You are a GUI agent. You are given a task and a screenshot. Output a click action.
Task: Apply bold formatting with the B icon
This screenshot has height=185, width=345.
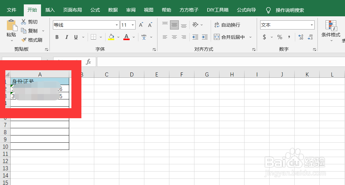[57, 37]
